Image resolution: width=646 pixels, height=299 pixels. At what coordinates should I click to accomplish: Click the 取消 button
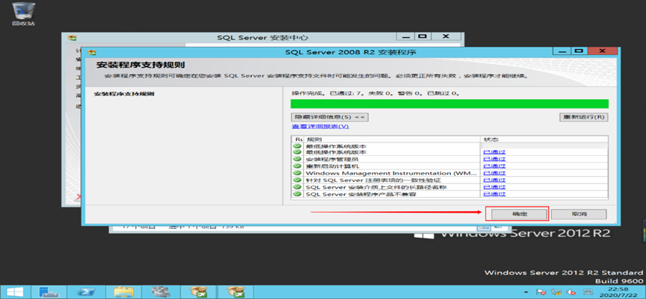pos(579,214)
